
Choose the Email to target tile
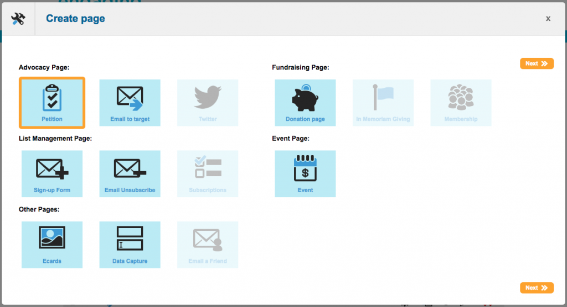(x=130, y=103)
